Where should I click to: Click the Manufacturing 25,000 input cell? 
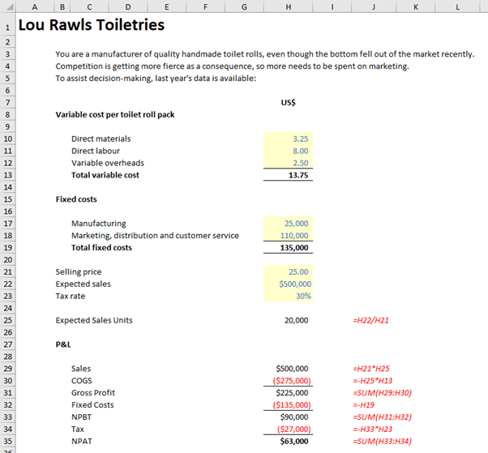288,224
